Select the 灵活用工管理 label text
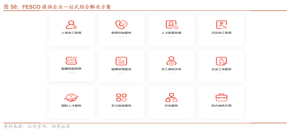 tap(221, 33)
